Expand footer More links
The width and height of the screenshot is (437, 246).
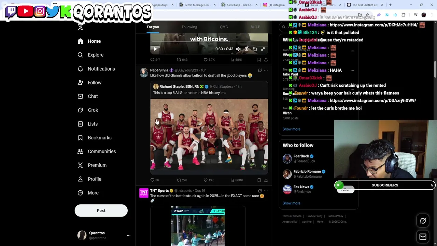(x=321, y=222)
